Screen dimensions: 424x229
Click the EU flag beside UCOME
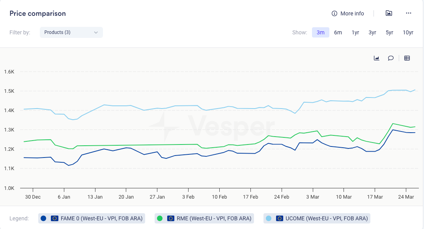point(280,218)
